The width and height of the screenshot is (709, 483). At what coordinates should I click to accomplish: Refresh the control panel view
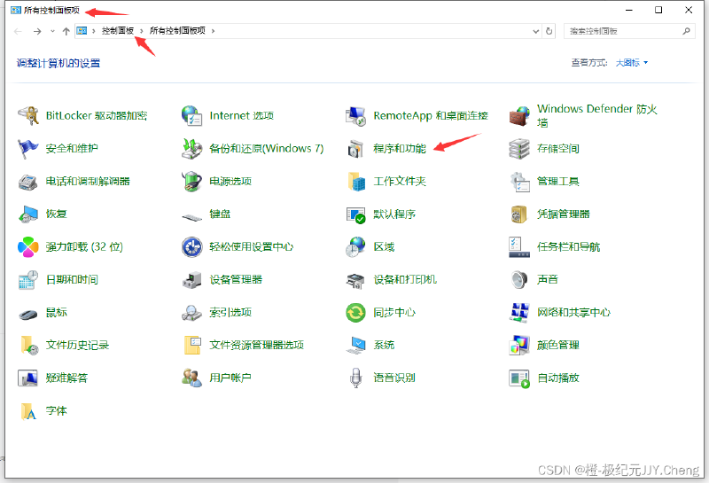[549, 31]
